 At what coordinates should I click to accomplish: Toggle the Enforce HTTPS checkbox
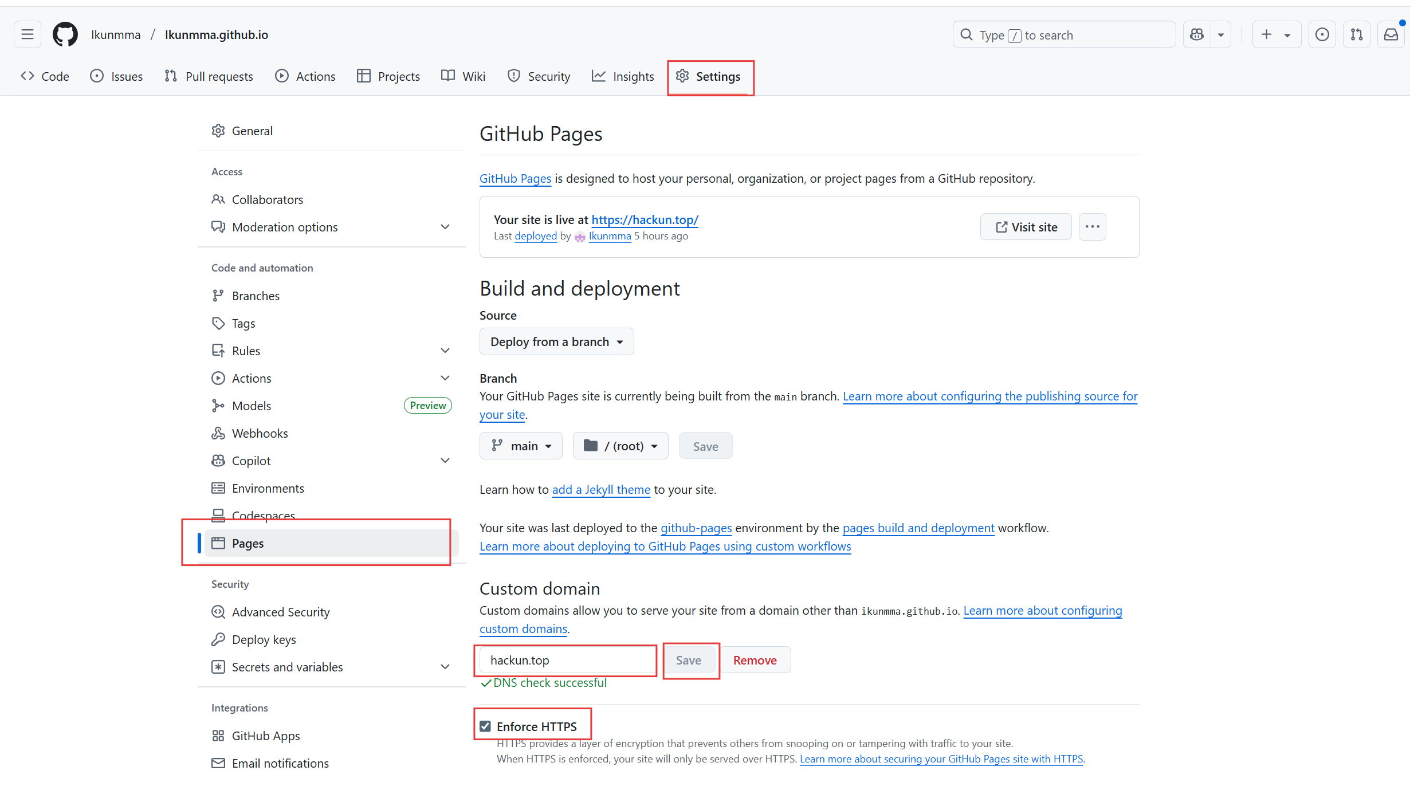pos(485,726)
